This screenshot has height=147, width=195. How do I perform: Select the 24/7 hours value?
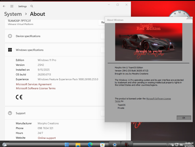[x=40, y=133]
